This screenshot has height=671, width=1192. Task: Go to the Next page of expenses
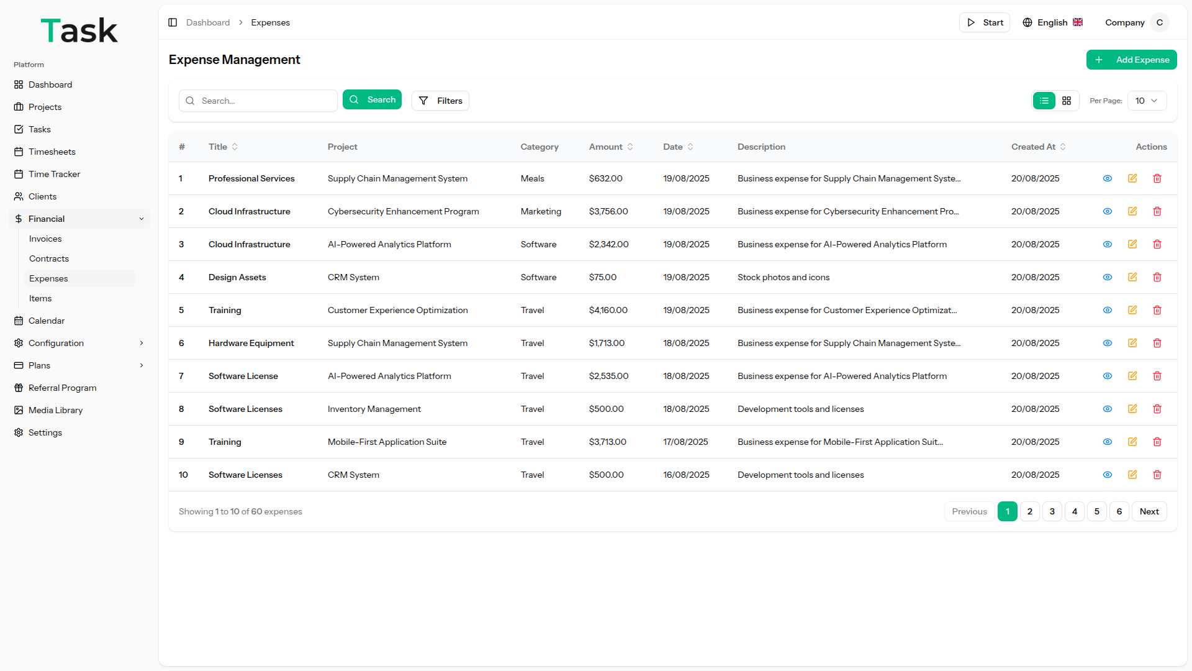click(1149, 511)
